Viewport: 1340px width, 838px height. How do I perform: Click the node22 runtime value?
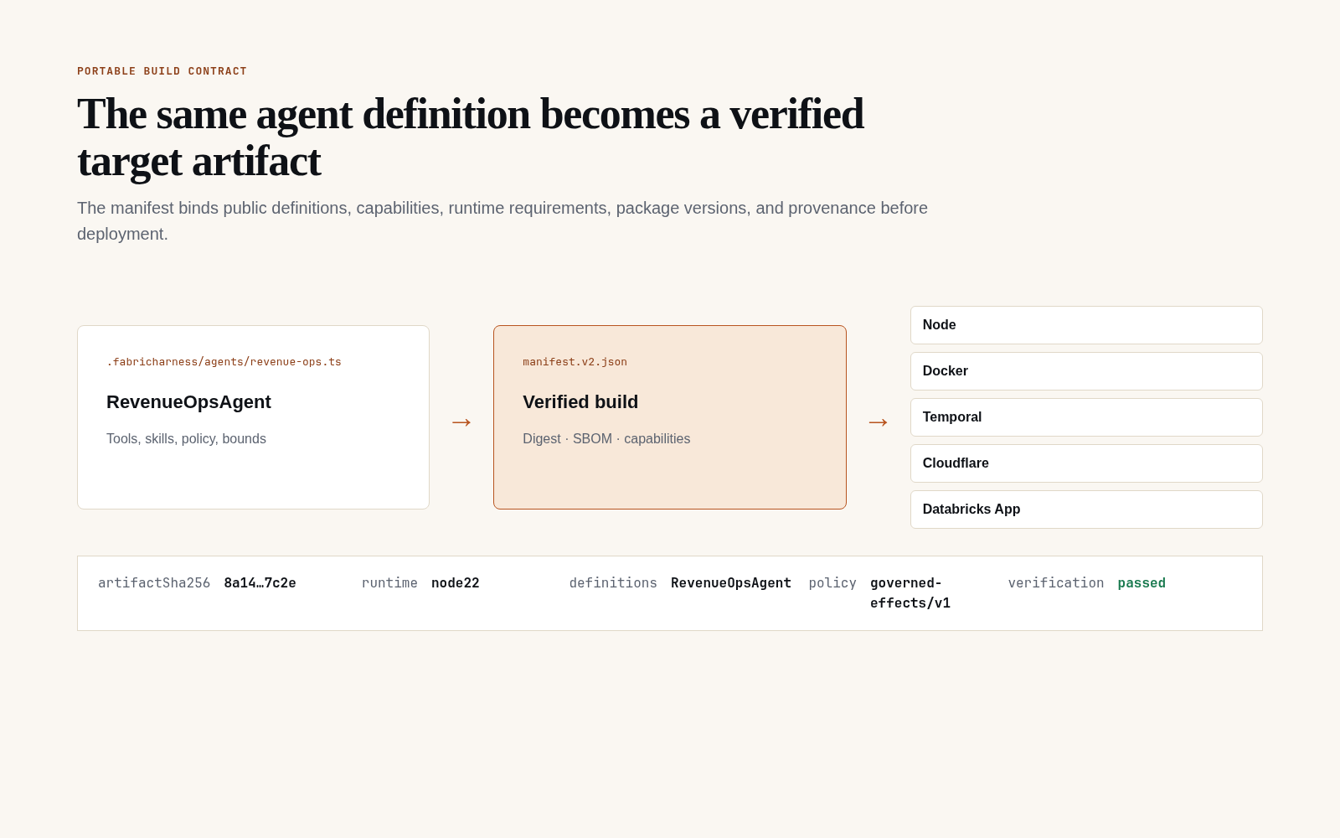(456, 583)
